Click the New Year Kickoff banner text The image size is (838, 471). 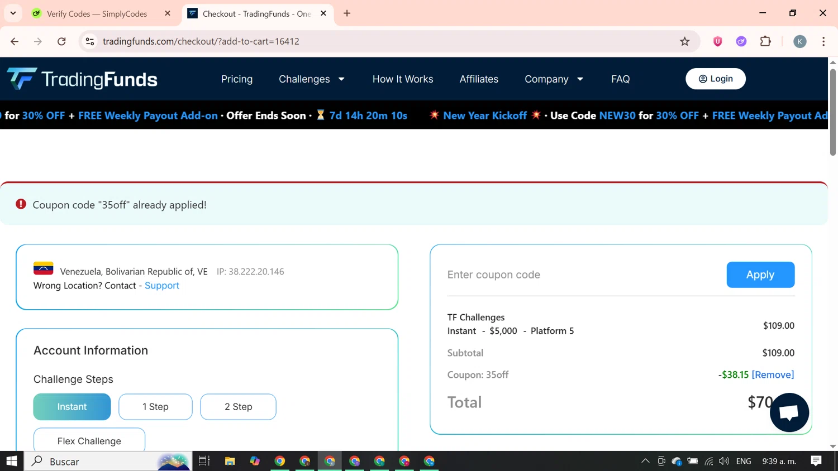point(485,116)
